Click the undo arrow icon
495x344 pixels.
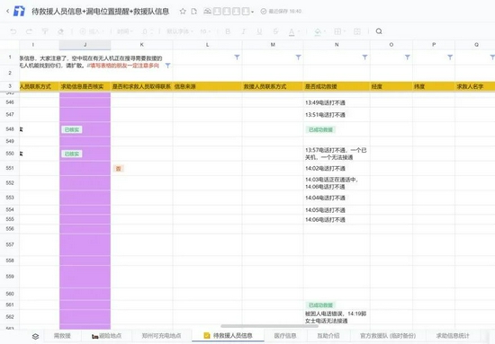[13, 31]
